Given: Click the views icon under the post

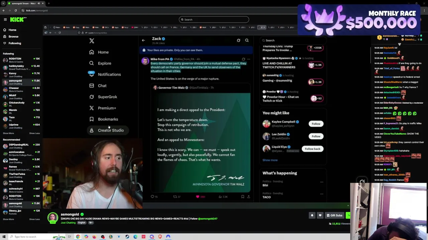Looking at the screenshot, I should click(x=220, y=197).
